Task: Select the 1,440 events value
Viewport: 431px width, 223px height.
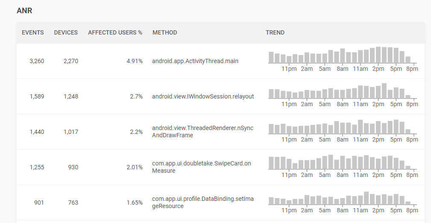Action: (x=37, y=132)
